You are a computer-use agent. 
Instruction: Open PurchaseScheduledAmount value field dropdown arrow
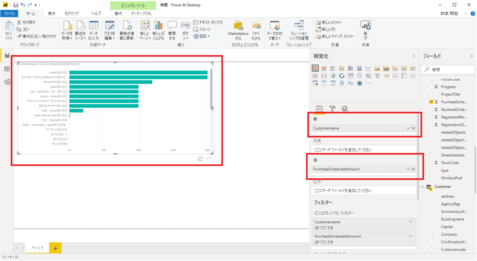tap(408, 169)
